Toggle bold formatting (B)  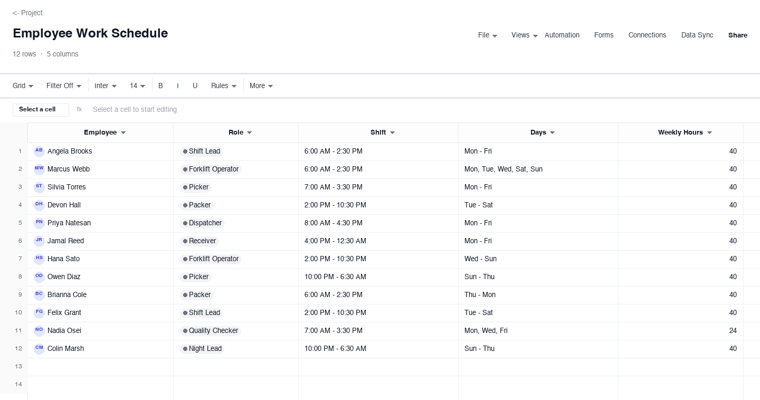click(160, 85)
